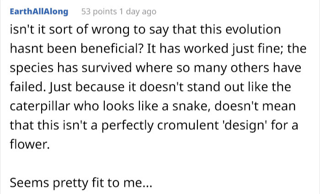Click the 53 points score
This screenshot has width=320, height=194.
pos(99,11)
